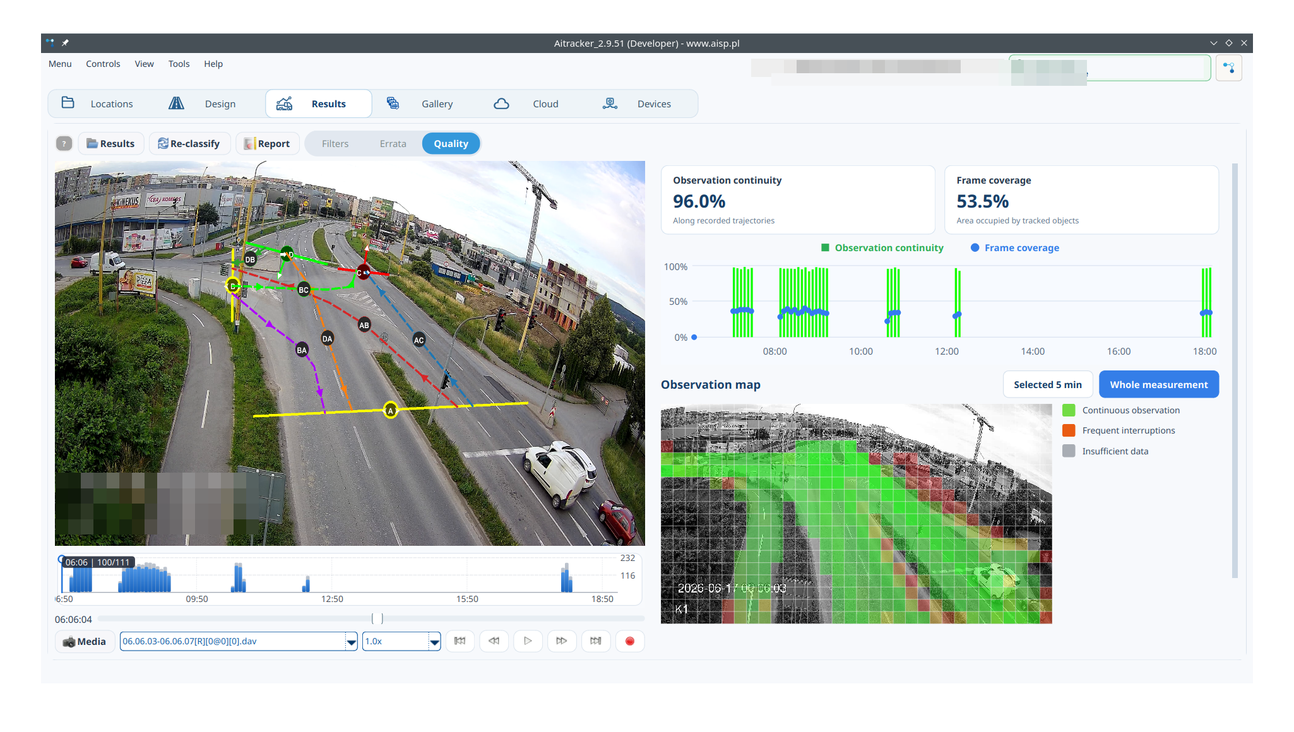Click the rewind button
The width and height of the screenshot is (1294, 732).
[494, 641]
